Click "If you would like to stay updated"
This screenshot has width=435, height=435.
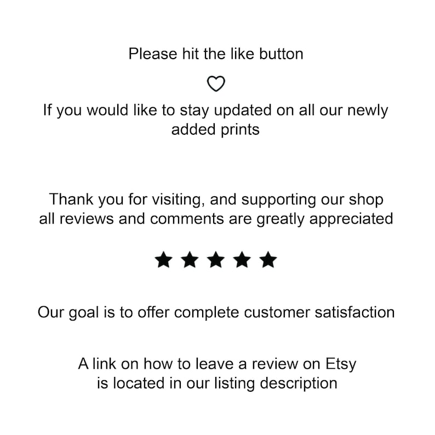[157, 111]
